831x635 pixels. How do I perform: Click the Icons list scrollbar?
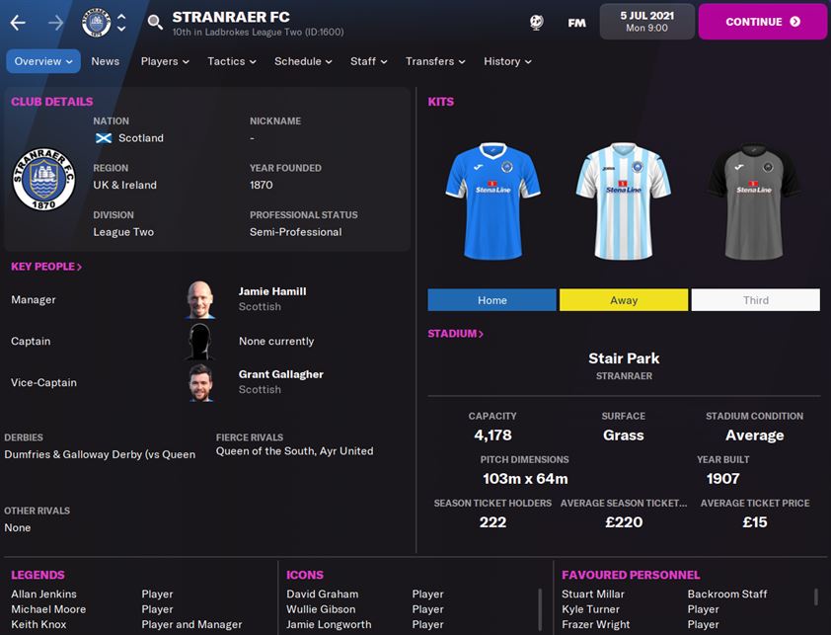click(x=540, y=609)
